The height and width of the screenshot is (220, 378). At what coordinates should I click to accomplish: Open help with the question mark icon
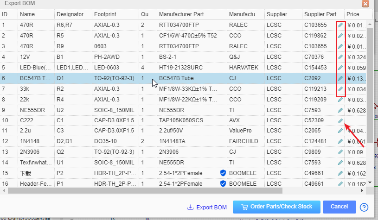tap(364, 207)
